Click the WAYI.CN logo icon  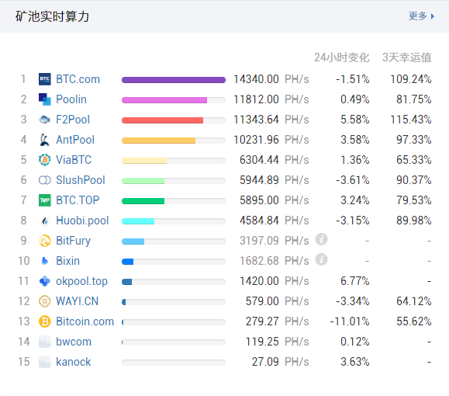pyautogui.click(x=45, y=301)
